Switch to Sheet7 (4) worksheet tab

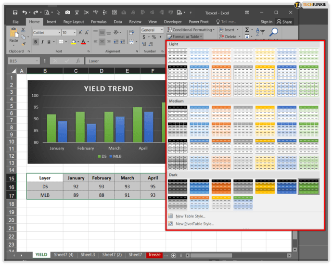(64, 254)
